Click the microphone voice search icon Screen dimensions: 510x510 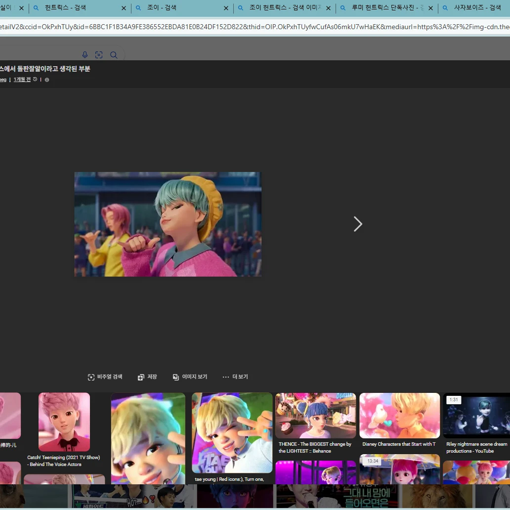(85, 55)
